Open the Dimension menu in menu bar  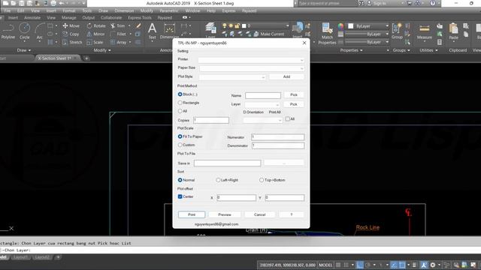click(124, 10)
